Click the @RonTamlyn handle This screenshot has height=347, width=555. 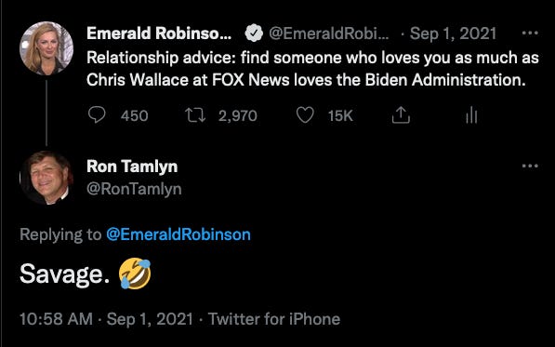coord(134,189)
